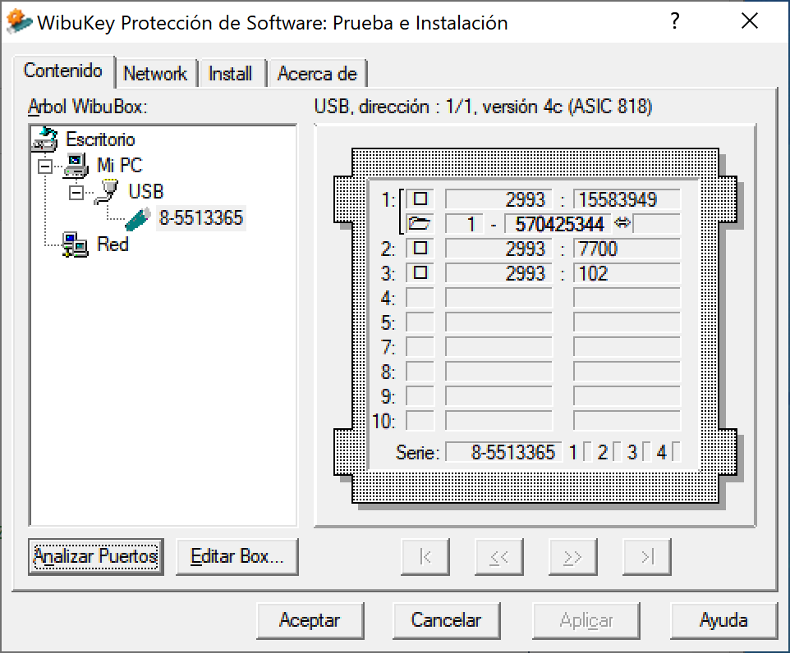Click the 102 user code field
790x653 pixels.
[x=627, y=273]
